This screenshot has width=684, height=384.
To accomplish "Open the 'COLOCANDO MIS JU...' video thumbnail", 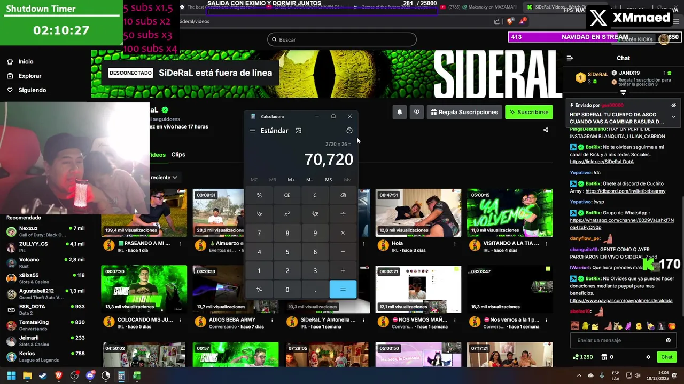I will (144, 289).
